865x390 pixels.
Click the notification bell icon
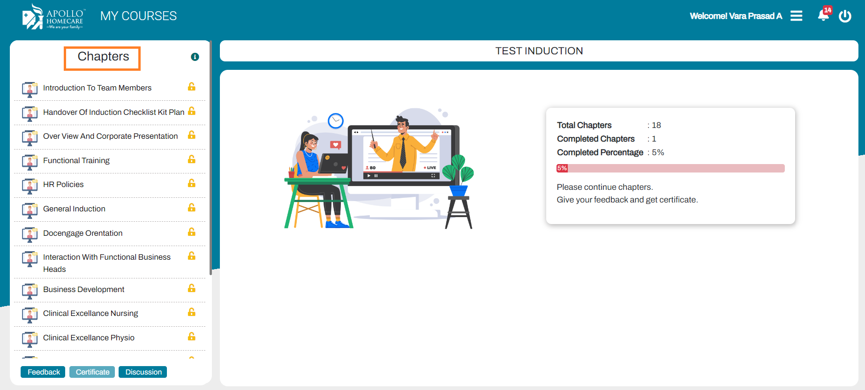click(823, 16)
